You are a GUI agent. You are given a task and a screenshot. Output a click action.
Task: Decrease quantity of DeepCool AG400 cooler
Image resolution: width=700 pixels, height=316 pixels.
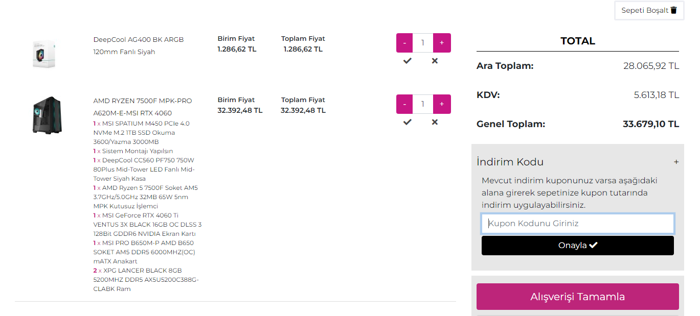[404, 43]
